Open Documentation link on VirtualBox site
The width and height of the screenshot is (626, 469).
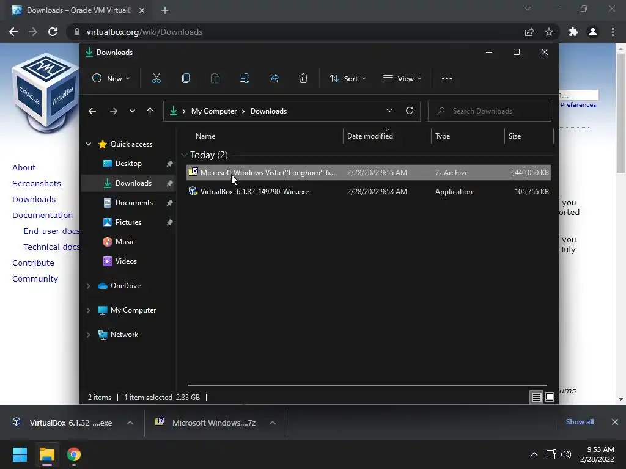tap(43, 216)
